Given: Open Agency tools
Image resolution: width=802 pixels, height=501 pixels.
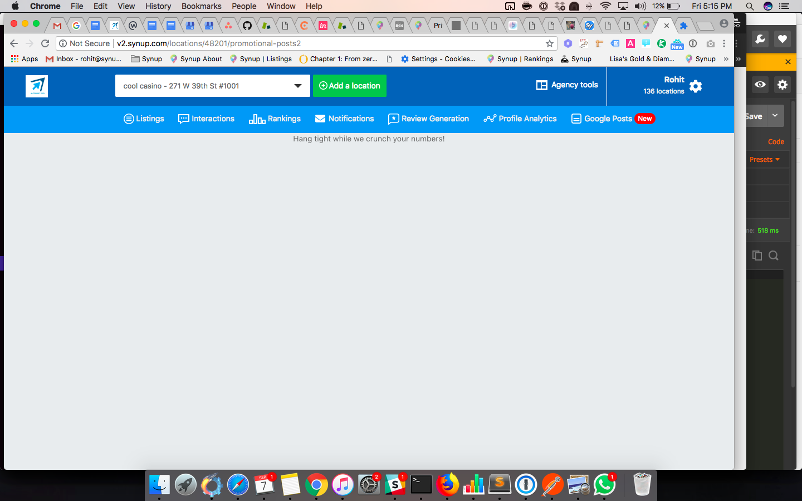Looking at the screenshot, I should pos(567,85).
